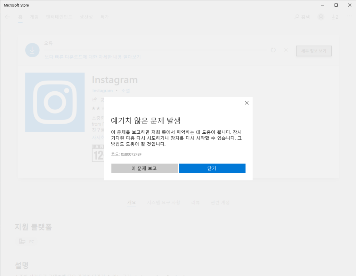Open the three-dot more options menu

point(349,17)
